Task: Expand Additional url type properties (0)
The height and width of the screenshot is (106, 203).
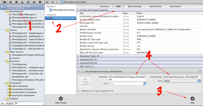Action: coord(79,91)
